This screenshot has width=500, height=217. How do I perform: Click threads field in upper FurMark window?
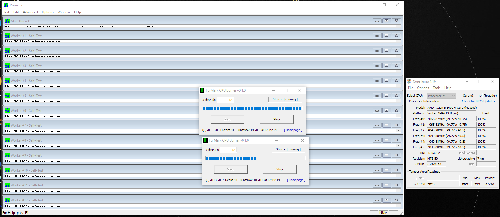point(225,100)
